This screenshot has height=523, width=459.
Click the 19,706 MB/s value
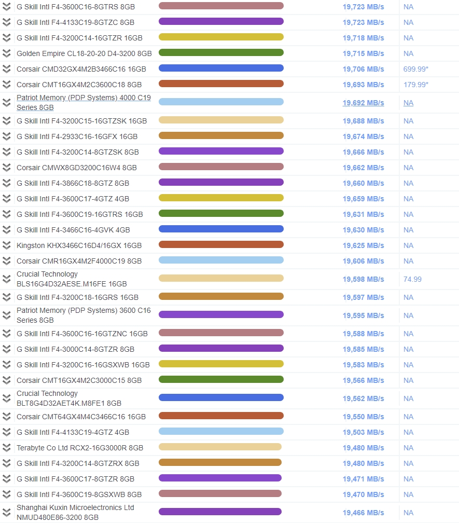coord(364,69)
